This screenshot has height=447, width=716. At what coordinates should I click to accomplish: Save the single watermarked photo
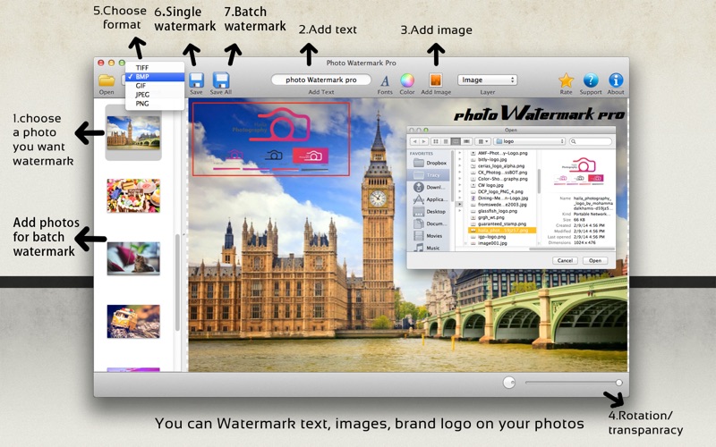coord(196,80)
